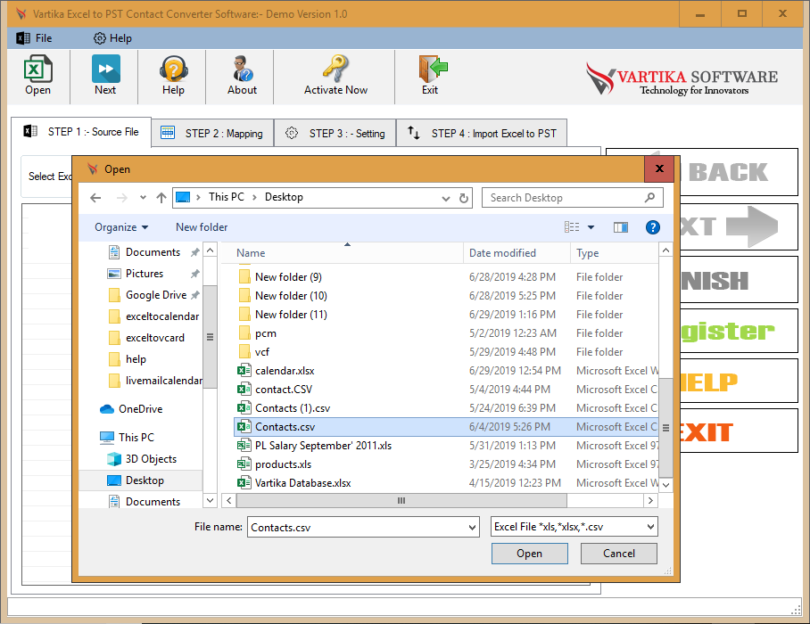Open the recent locations dropdown arrow
The height and width of the screenshot is (624, 810).
tap(143, 198)
